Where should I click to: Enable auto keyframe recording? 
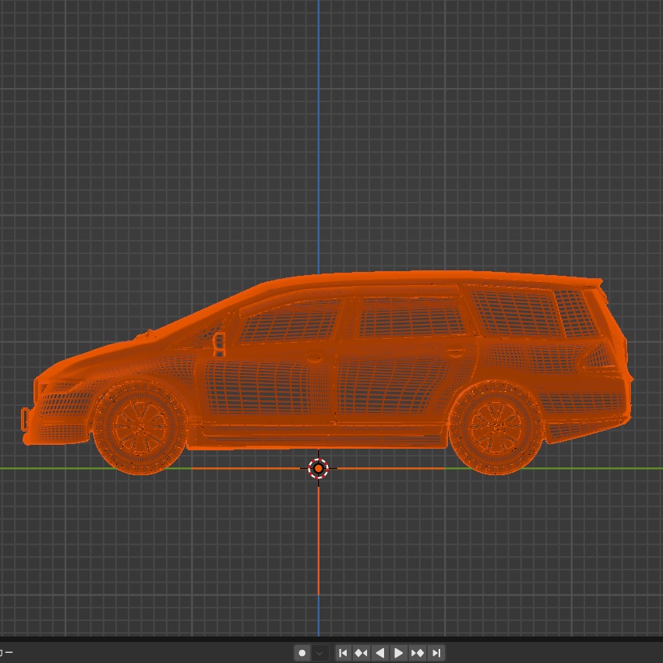click(302, 653)
